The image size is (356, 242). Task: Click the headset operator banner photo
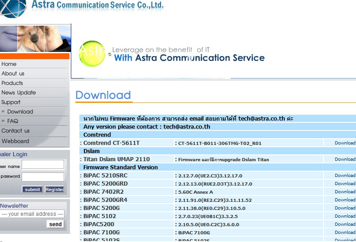(x=35, y=39)
